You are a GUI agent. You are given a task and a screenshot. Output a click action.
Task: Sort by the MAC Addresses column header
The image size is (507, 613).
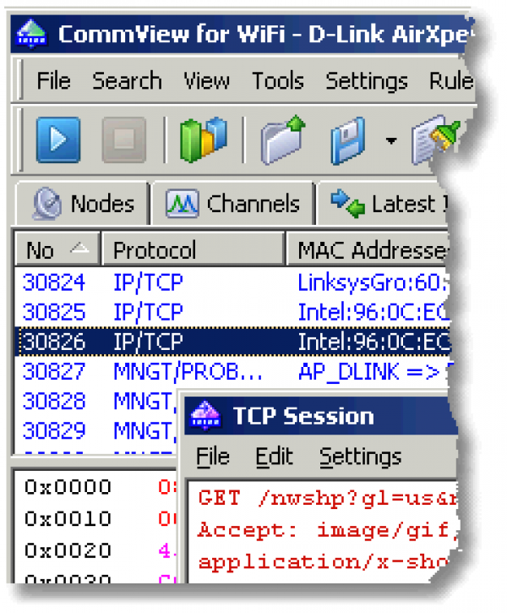point(368,249)
